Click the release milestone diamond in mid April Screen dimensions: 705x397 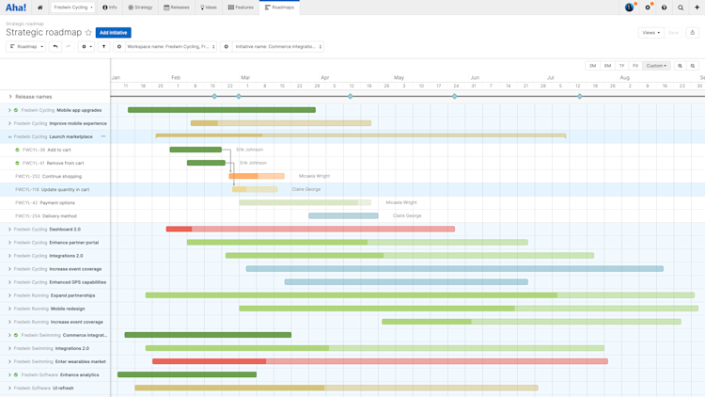click(x=351, y=96)
